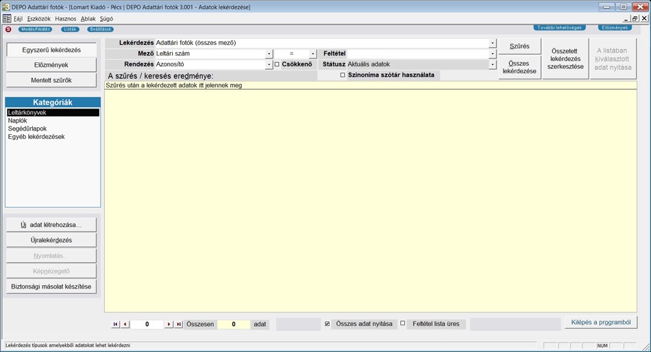The image size is (651, 352).
Task: Expand the Státusz dropdown
Action: point(492,65)
